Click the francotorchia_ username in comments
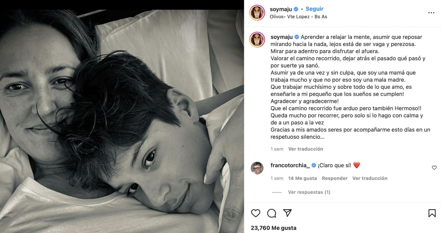442x233 pixels. click(288, 165)
